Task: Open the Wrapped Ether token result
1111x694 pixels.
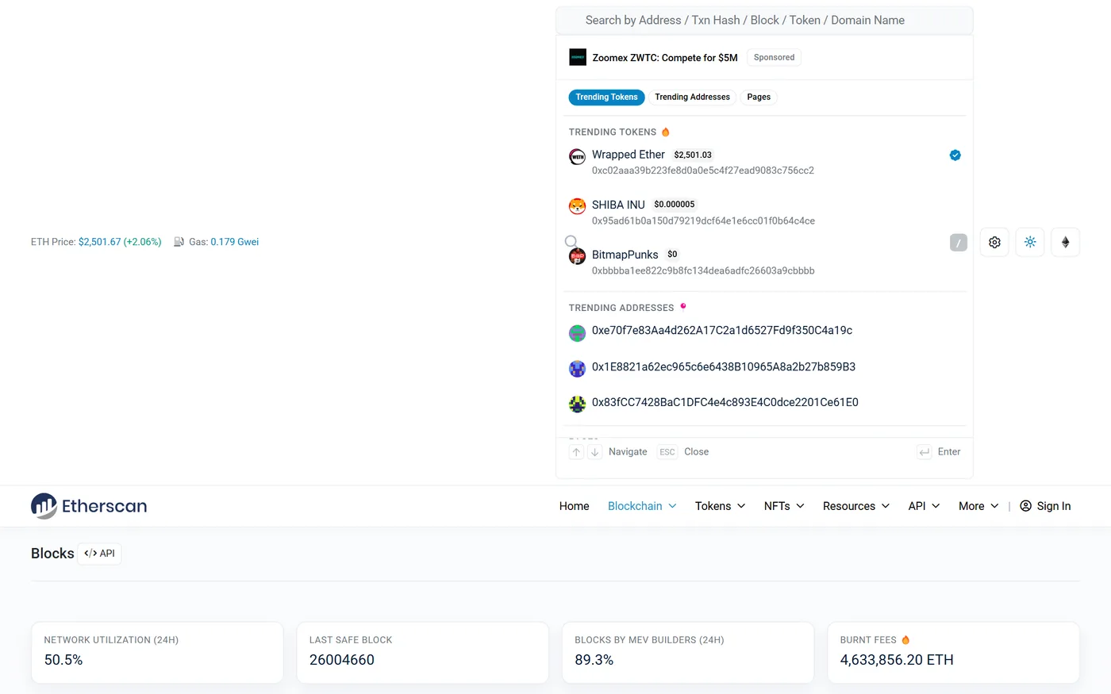Action: click(765, 162)
